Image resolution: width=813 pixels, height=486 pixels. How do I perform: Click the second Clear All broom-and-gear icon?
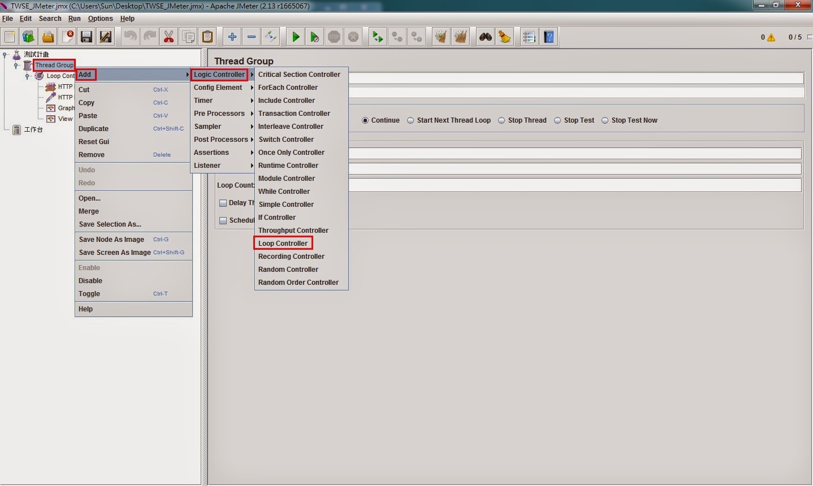(461, 37)
